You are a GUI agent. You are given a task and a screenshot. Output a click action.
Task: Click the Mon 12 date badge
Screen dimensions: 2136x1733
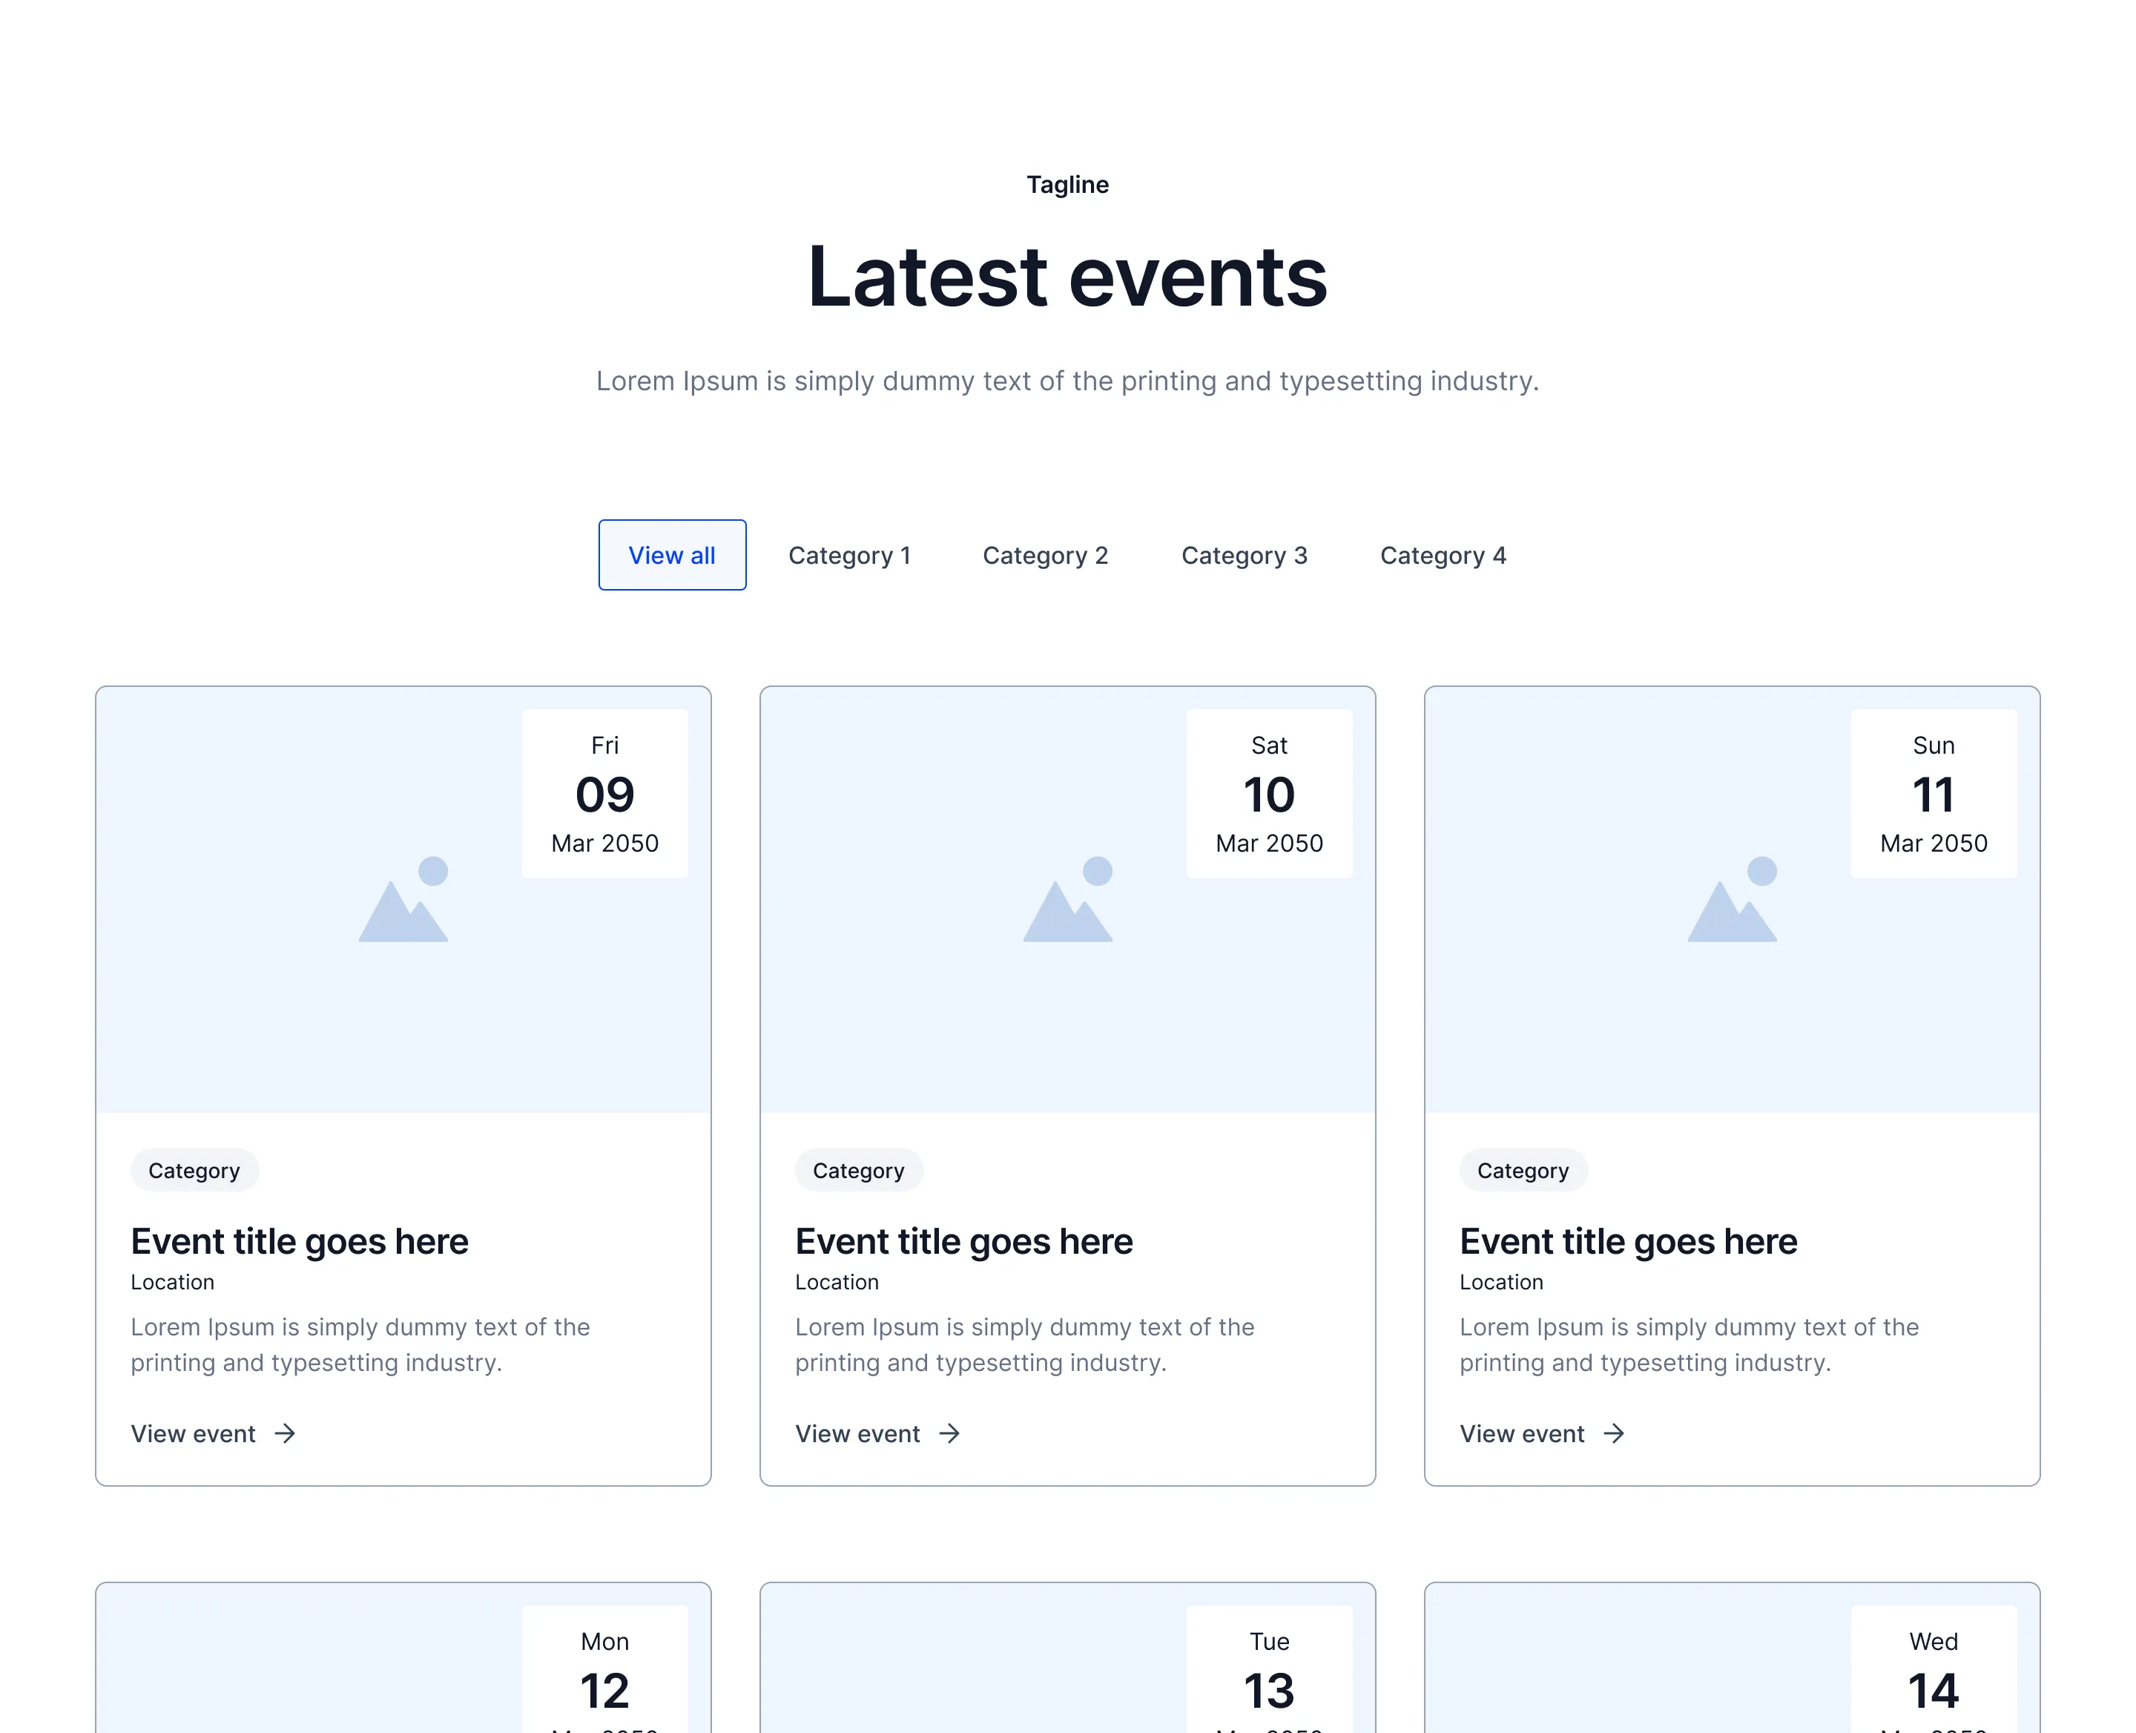click(x=605, y=1670)
